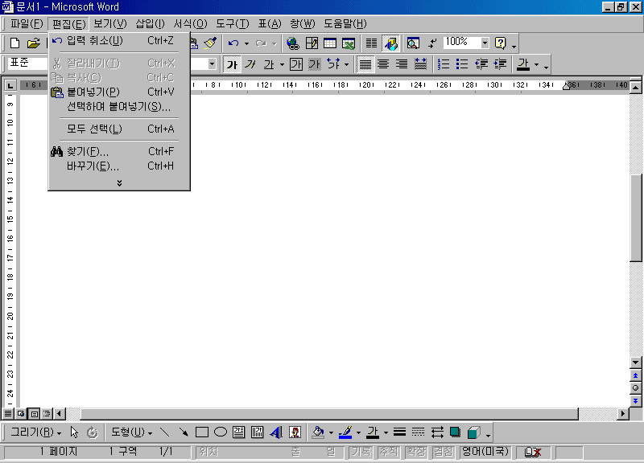
Task: Open the Tables and Borders tool
Action: [x=312, y=43]
